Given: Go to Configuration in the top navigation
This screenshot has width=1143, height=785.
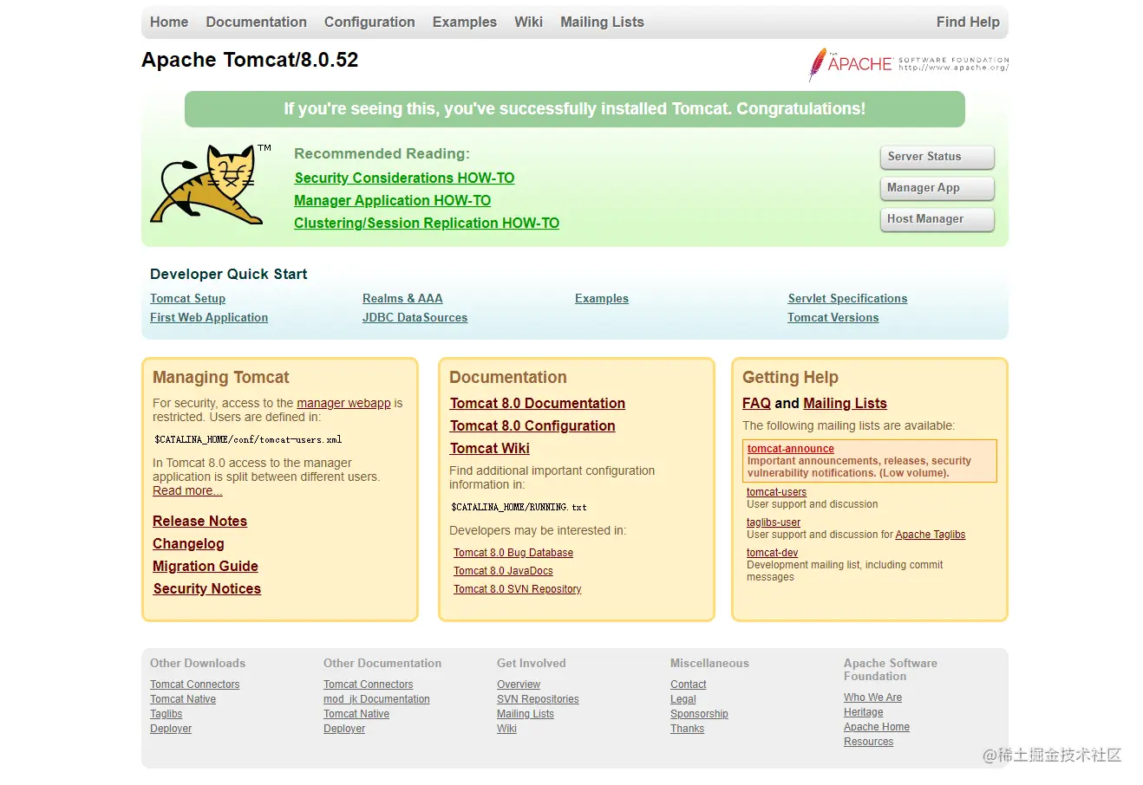Looking at the screenshot, I should tap(369, 23).
